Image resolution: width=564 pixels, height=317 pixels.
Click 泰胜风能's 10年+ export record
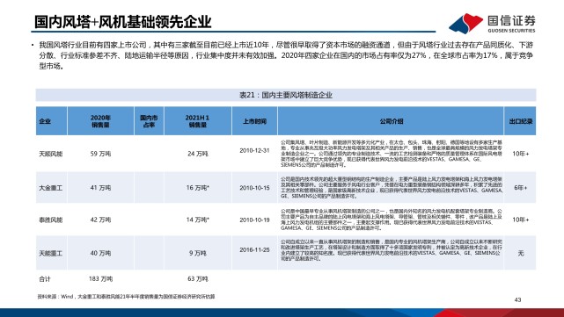point(521,220)
